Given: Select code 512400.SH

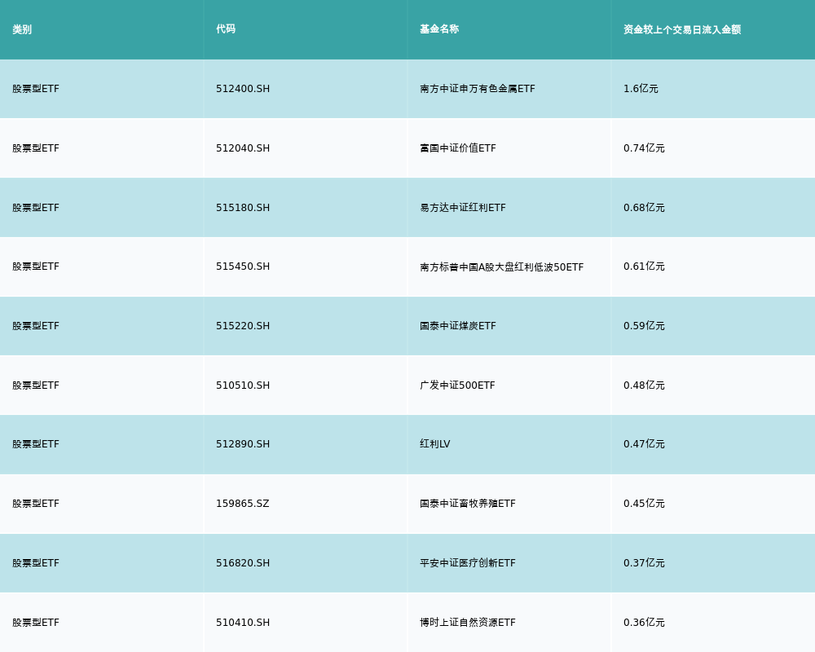Looking at the screenshot, I should click(x=243, y=89).
